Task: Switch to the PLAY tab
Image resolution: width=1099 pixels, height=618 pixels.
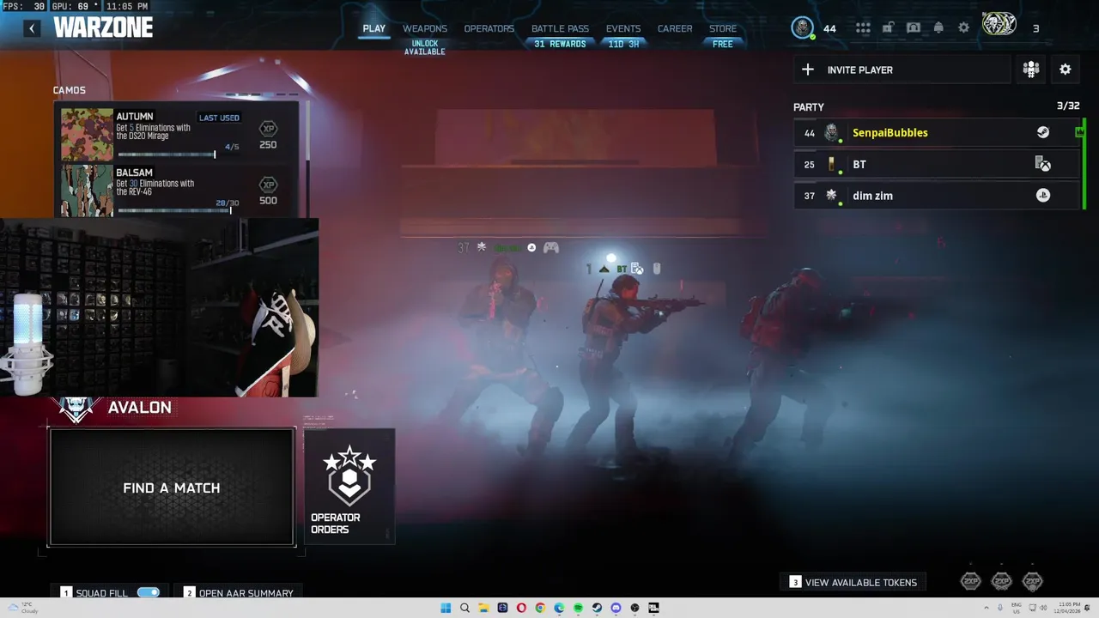Action: pyautogui.click(x=374, y=28)
